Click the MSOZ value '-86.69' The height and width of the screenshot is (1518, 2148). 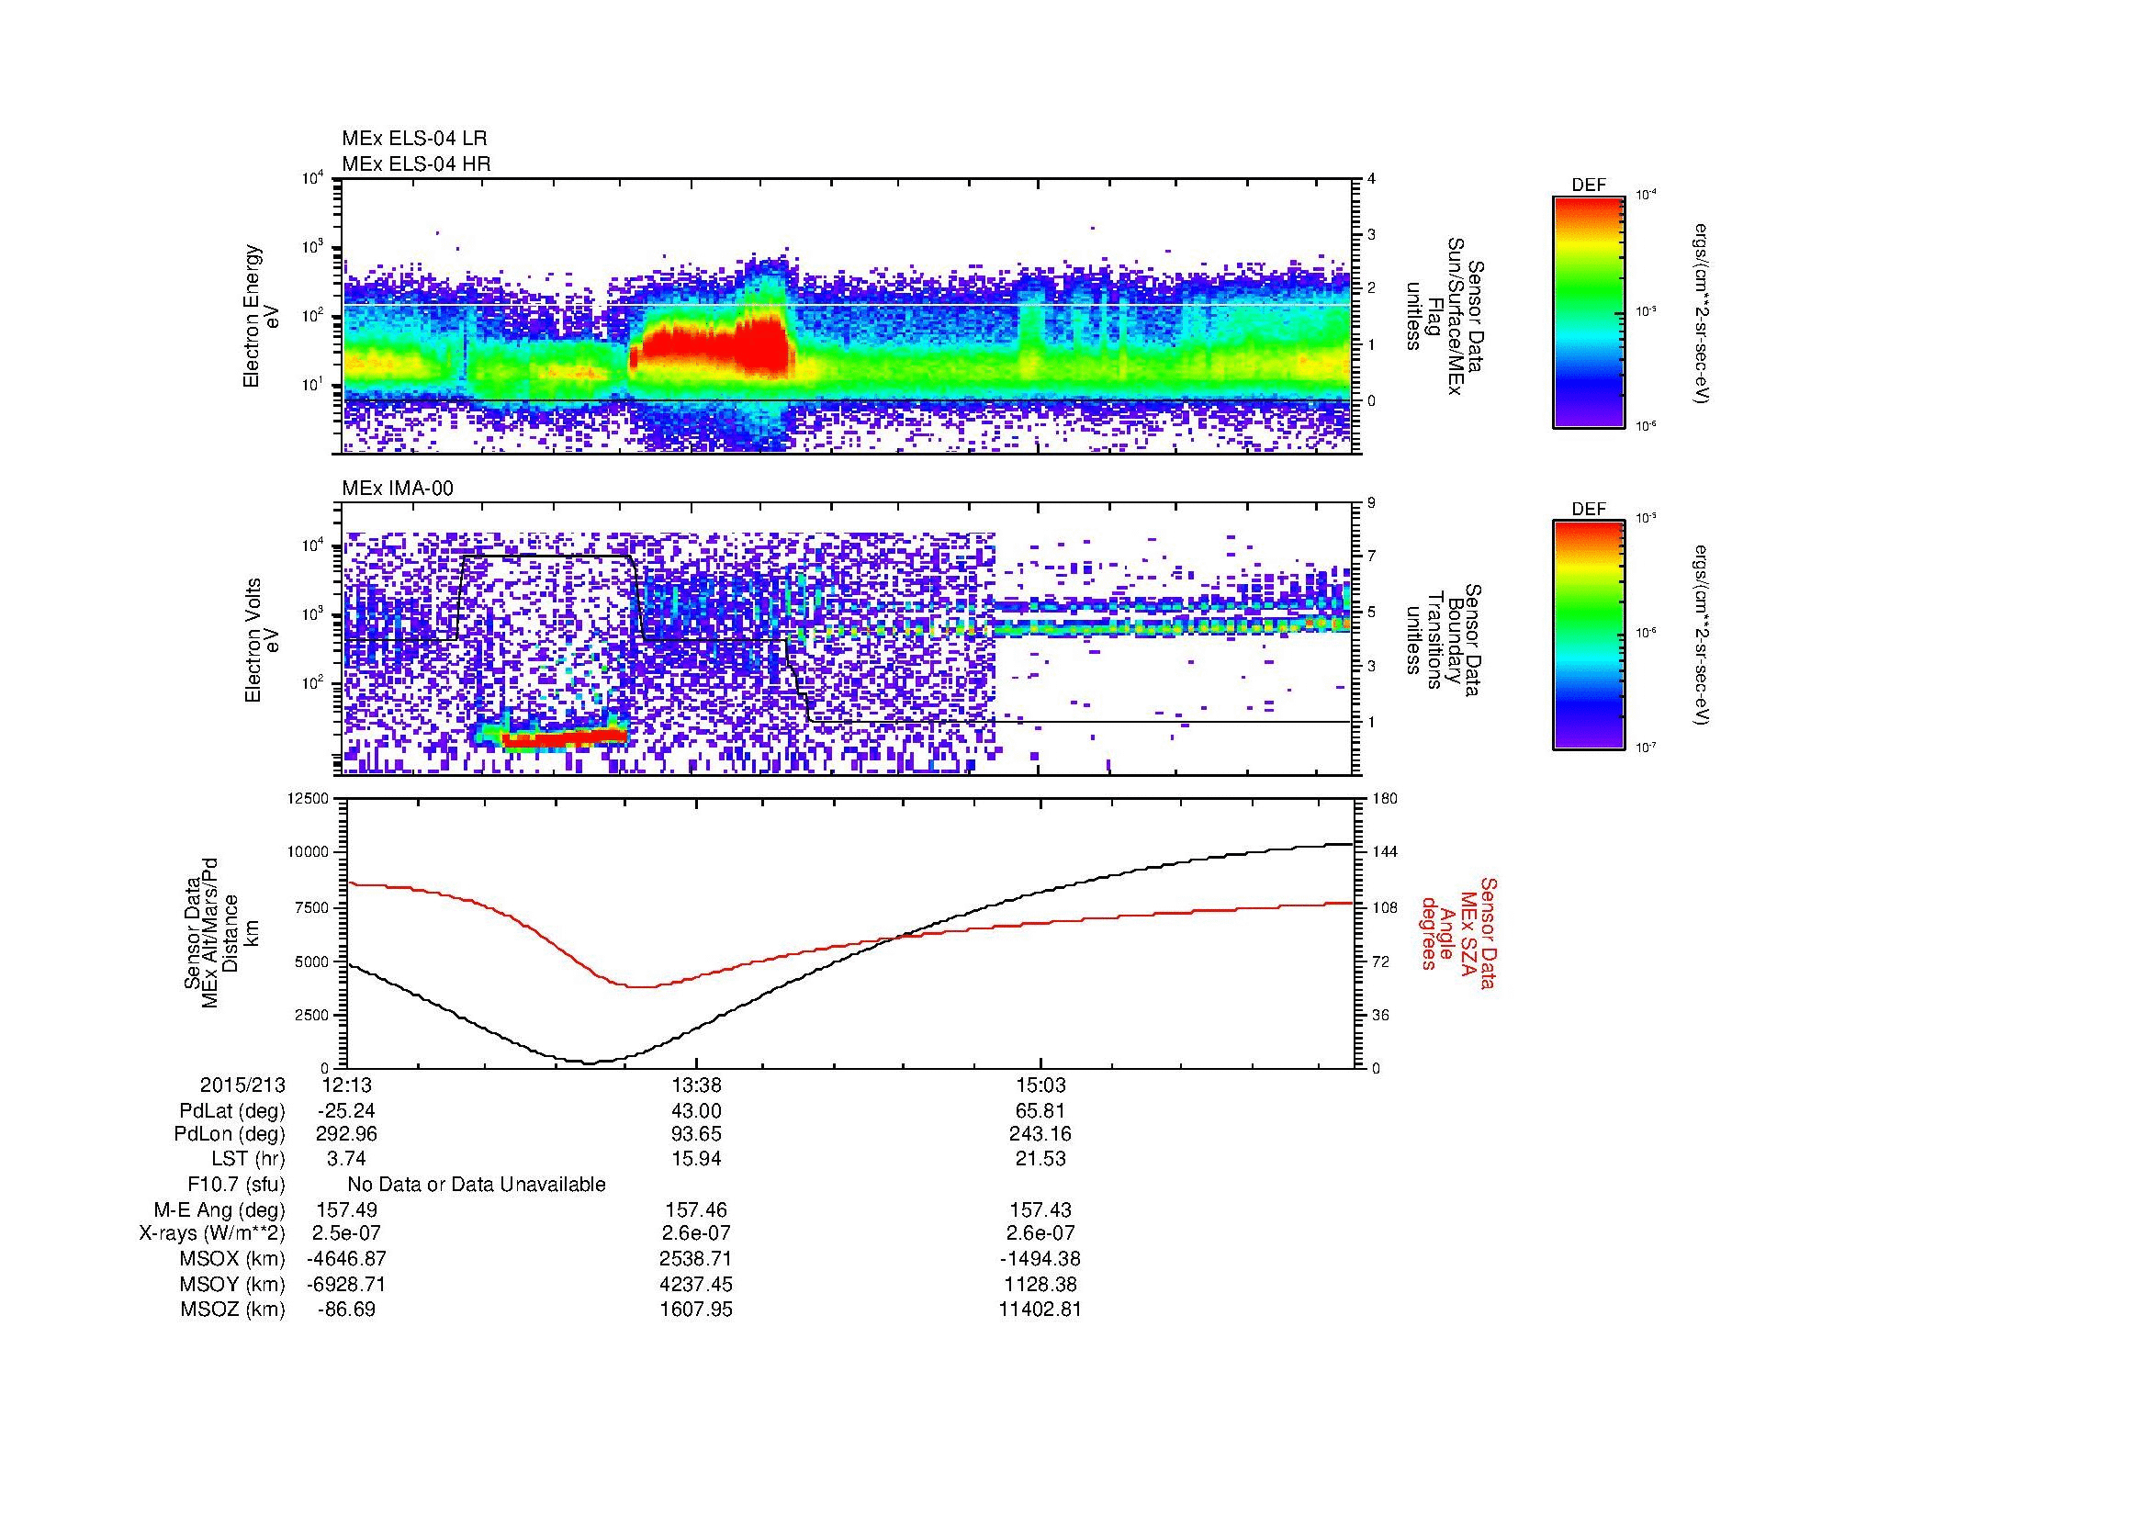click(x=347, y=1310)
